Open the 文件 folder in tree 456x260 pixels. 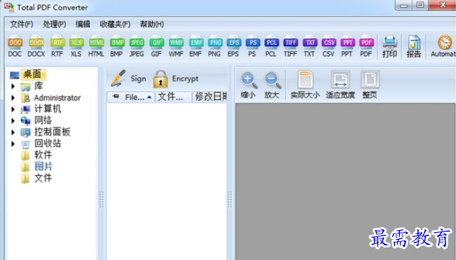coord(43,178)
